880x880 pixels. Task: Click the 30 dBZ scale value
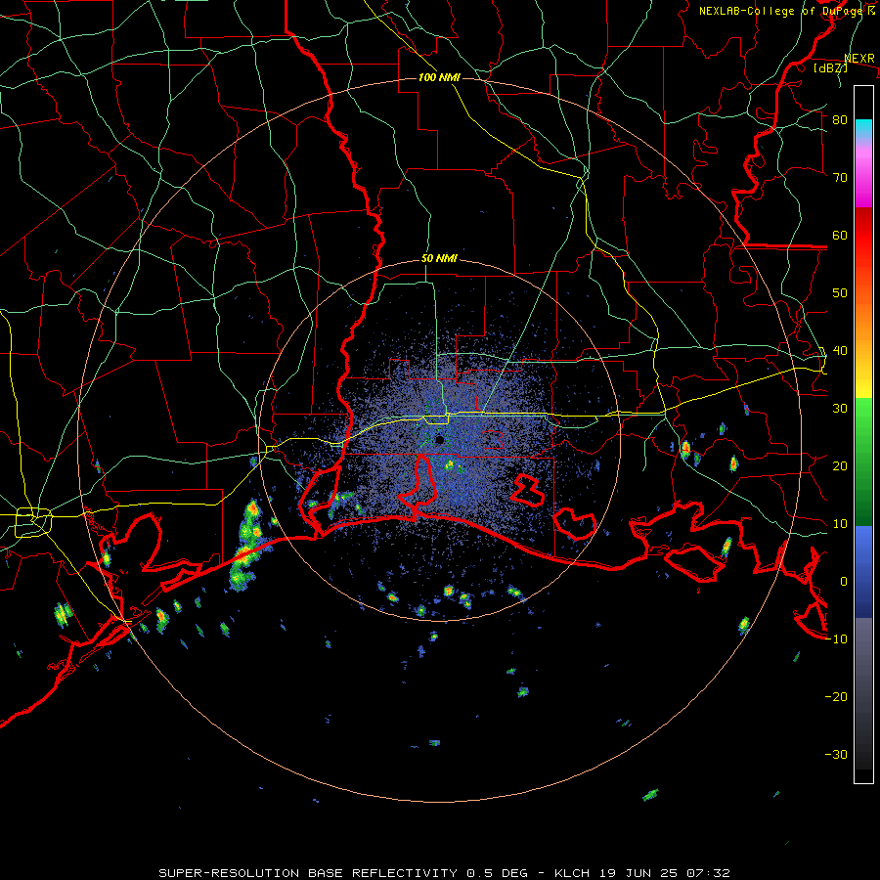pos(840,409)
